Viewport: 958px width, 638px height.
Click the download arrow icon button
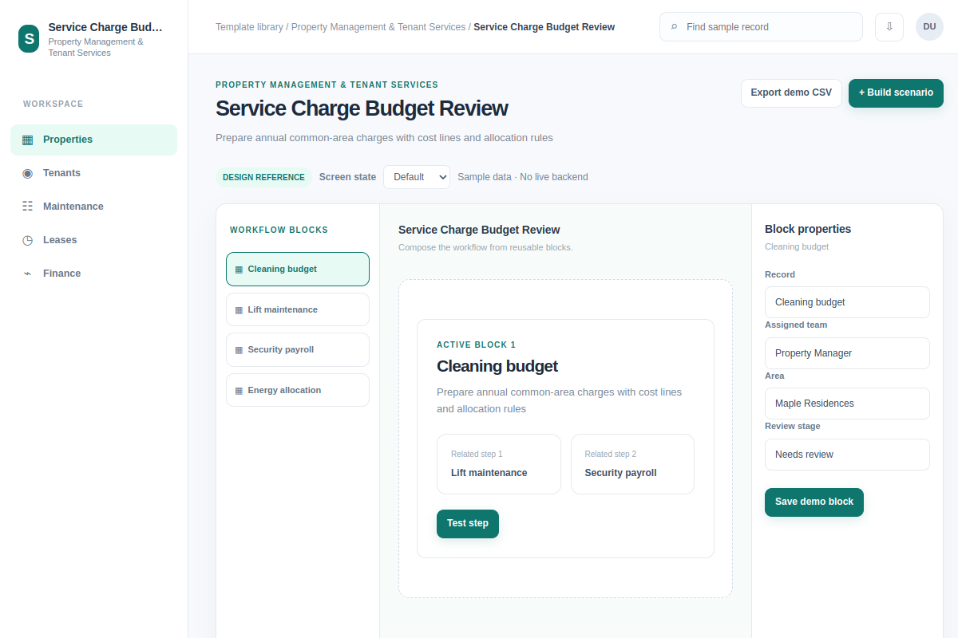click(889, 26)
